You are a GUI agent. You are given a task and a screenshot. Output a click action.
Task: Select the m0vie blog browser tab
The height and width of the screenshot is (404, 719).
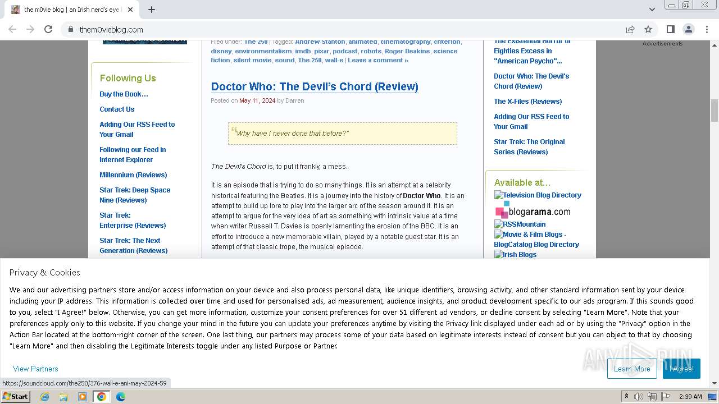point(73,10)
